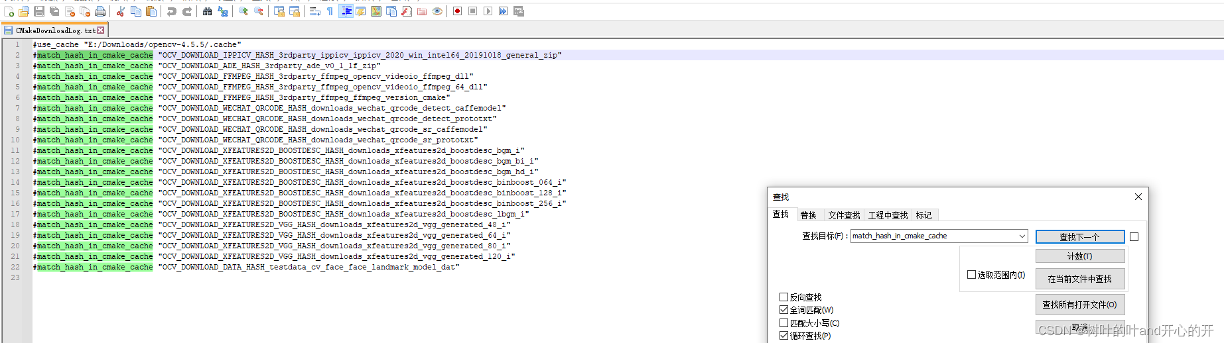Close all documents via toolbar icon

[85, 11]
